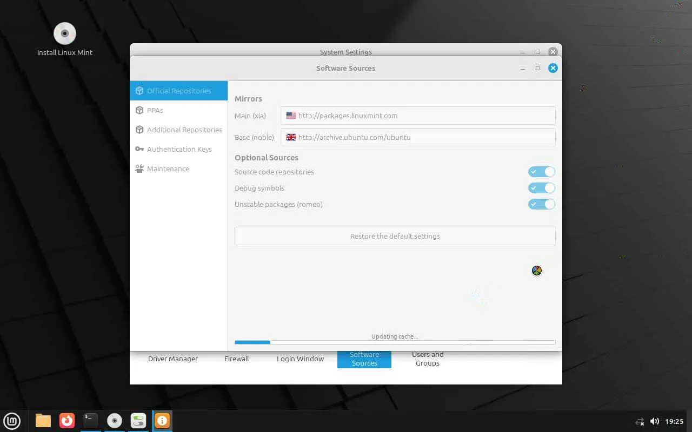Viewport: 692px width, 432px height.
Task: Choose the Main (xia) mirror field
Action: coord(418,116)
